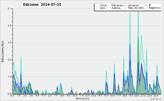Click the 23 h tick label
Screen dimensions: 164x101
pos(156,96)
